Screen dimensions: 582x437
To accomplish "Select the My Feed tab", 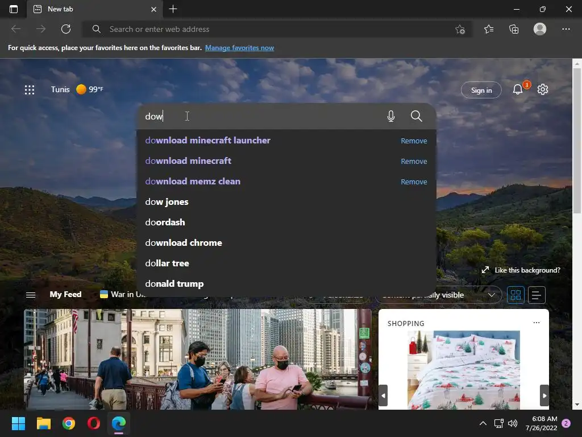I will (x=65, y=294).
